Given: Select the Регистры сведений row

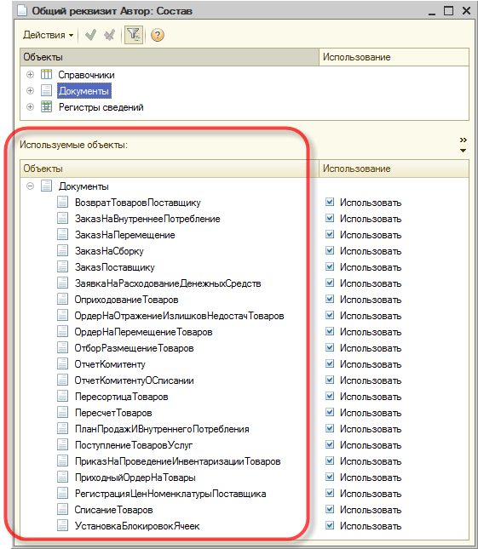Looking at the screenshot, I should coord(101,107).
